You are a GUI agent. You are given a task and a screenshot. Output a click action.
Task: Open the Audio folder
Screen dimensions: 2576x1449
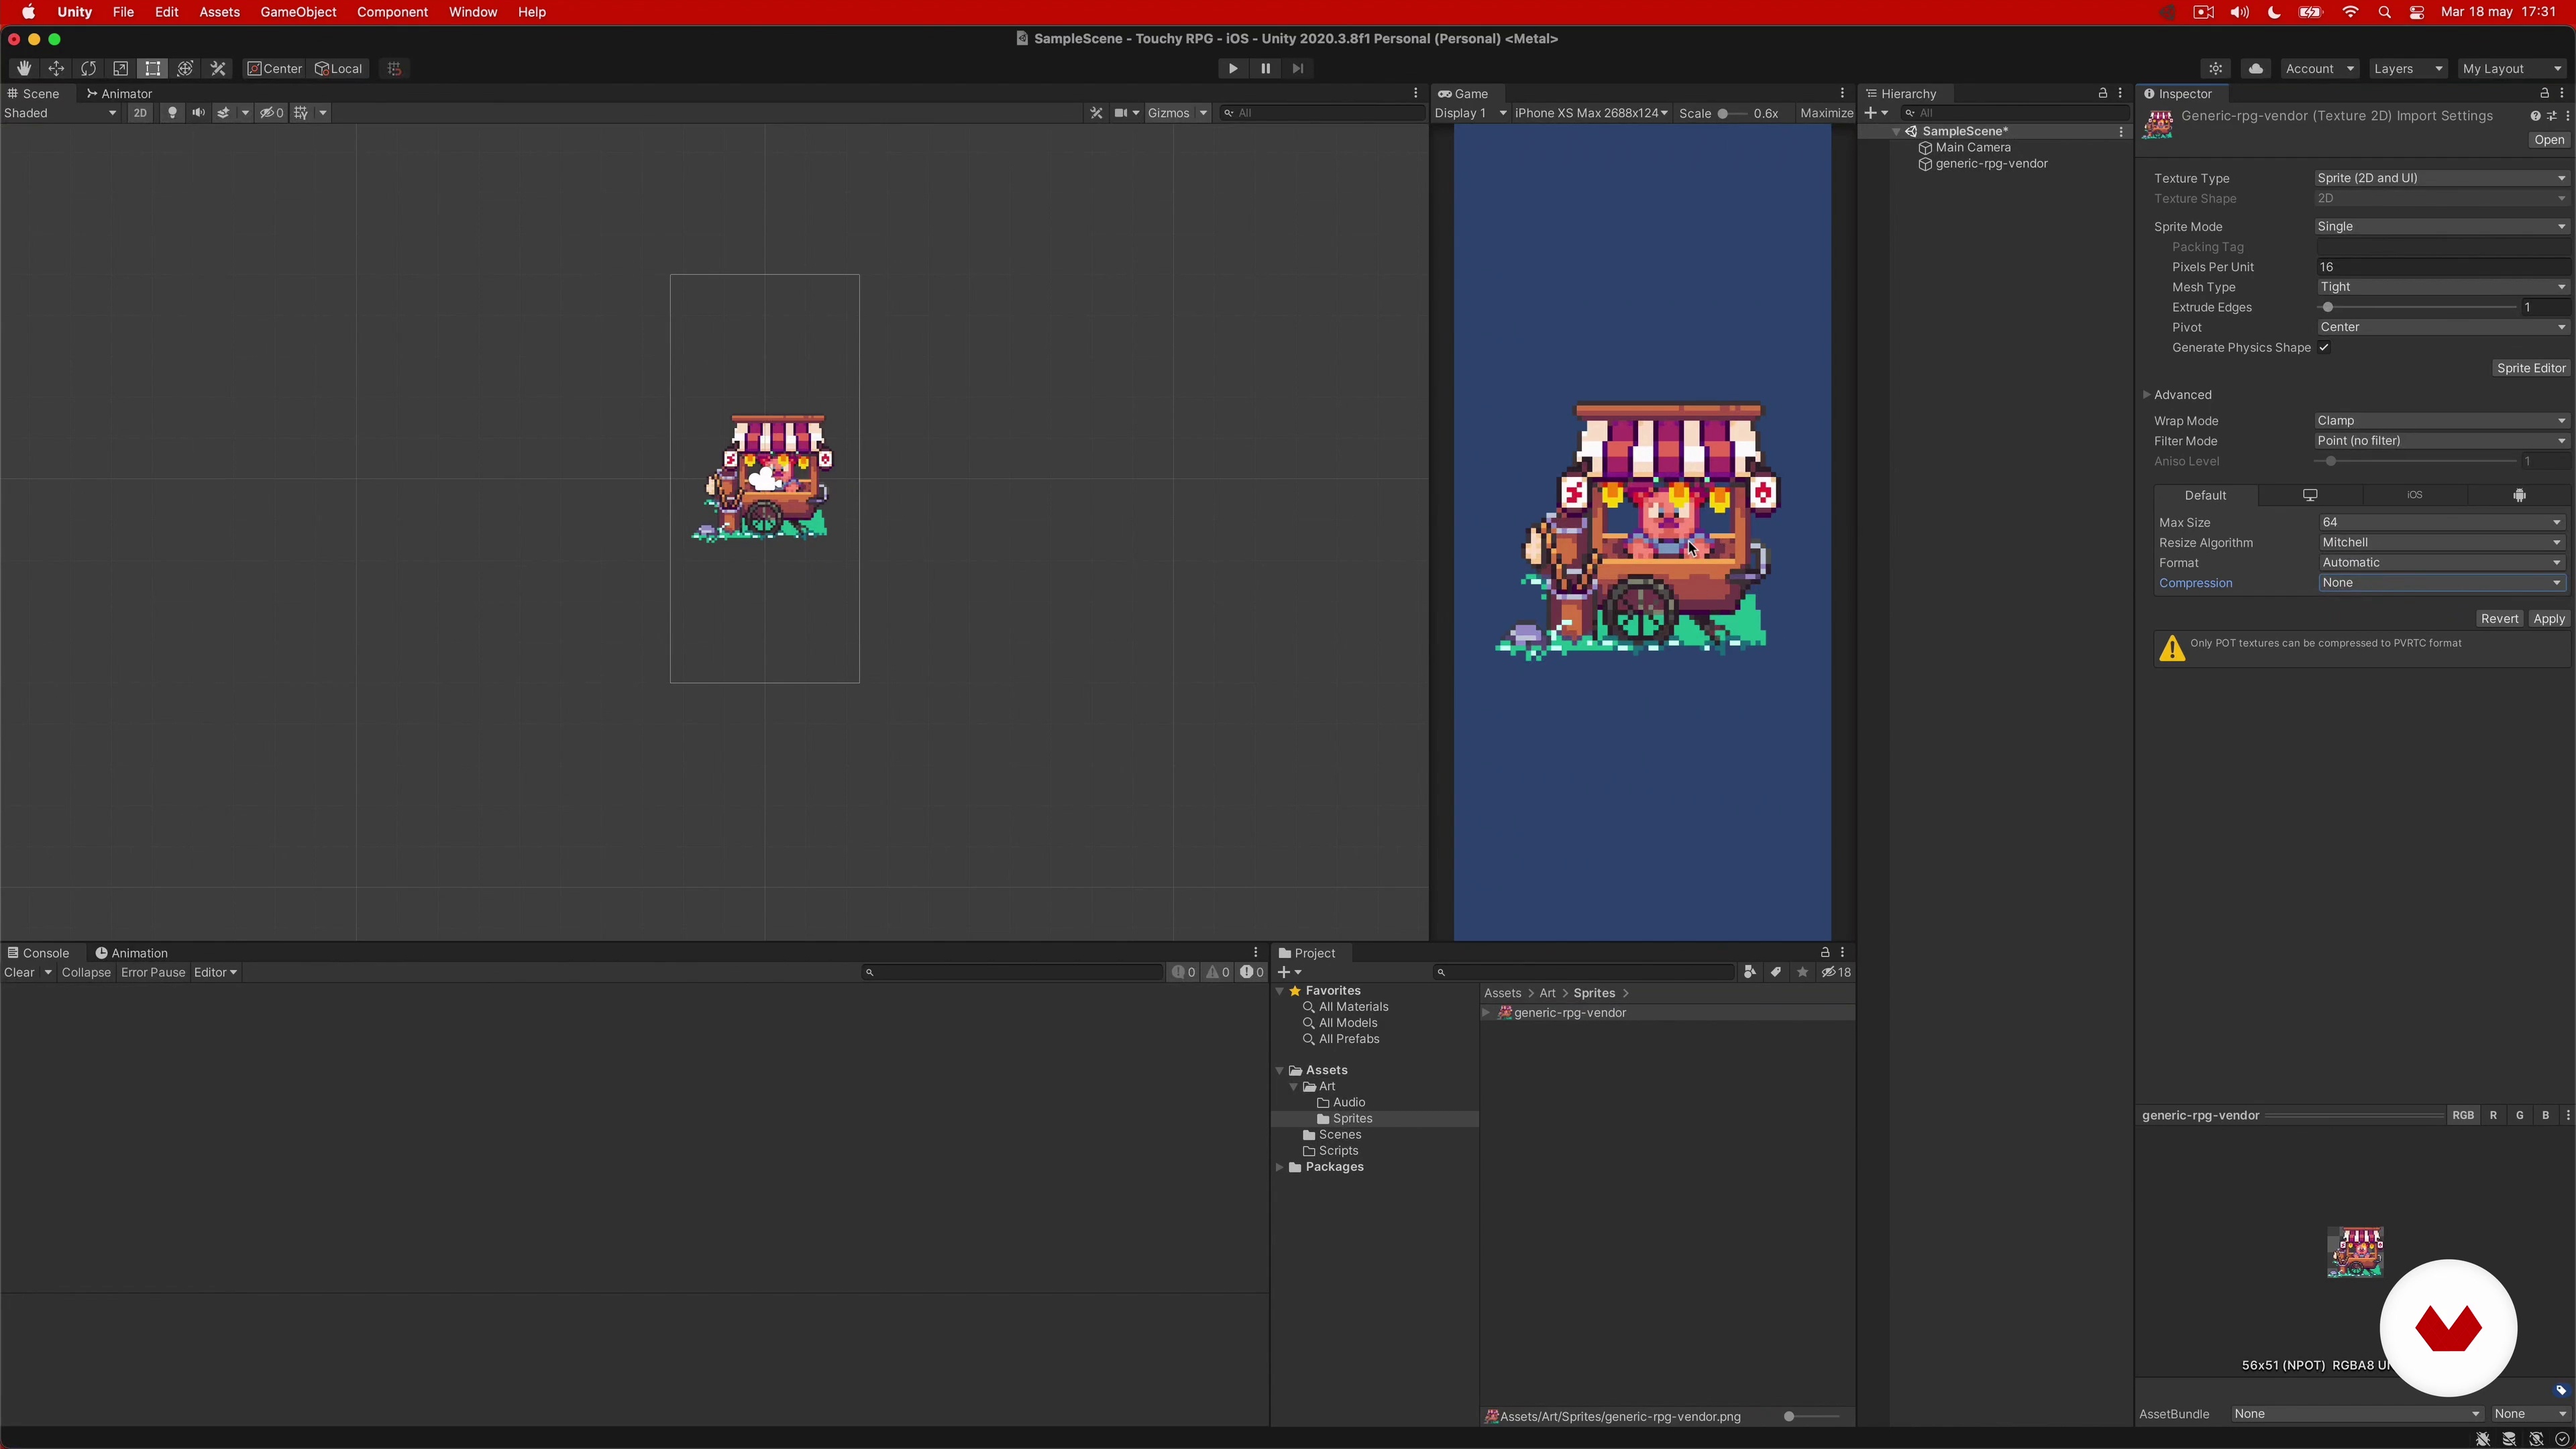tap(1348, 1102)
